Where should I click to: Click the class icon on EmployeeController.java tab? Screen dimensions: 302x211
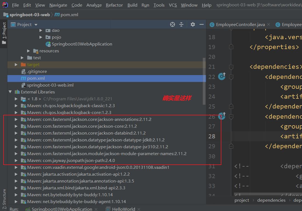(x=212, y=25)
